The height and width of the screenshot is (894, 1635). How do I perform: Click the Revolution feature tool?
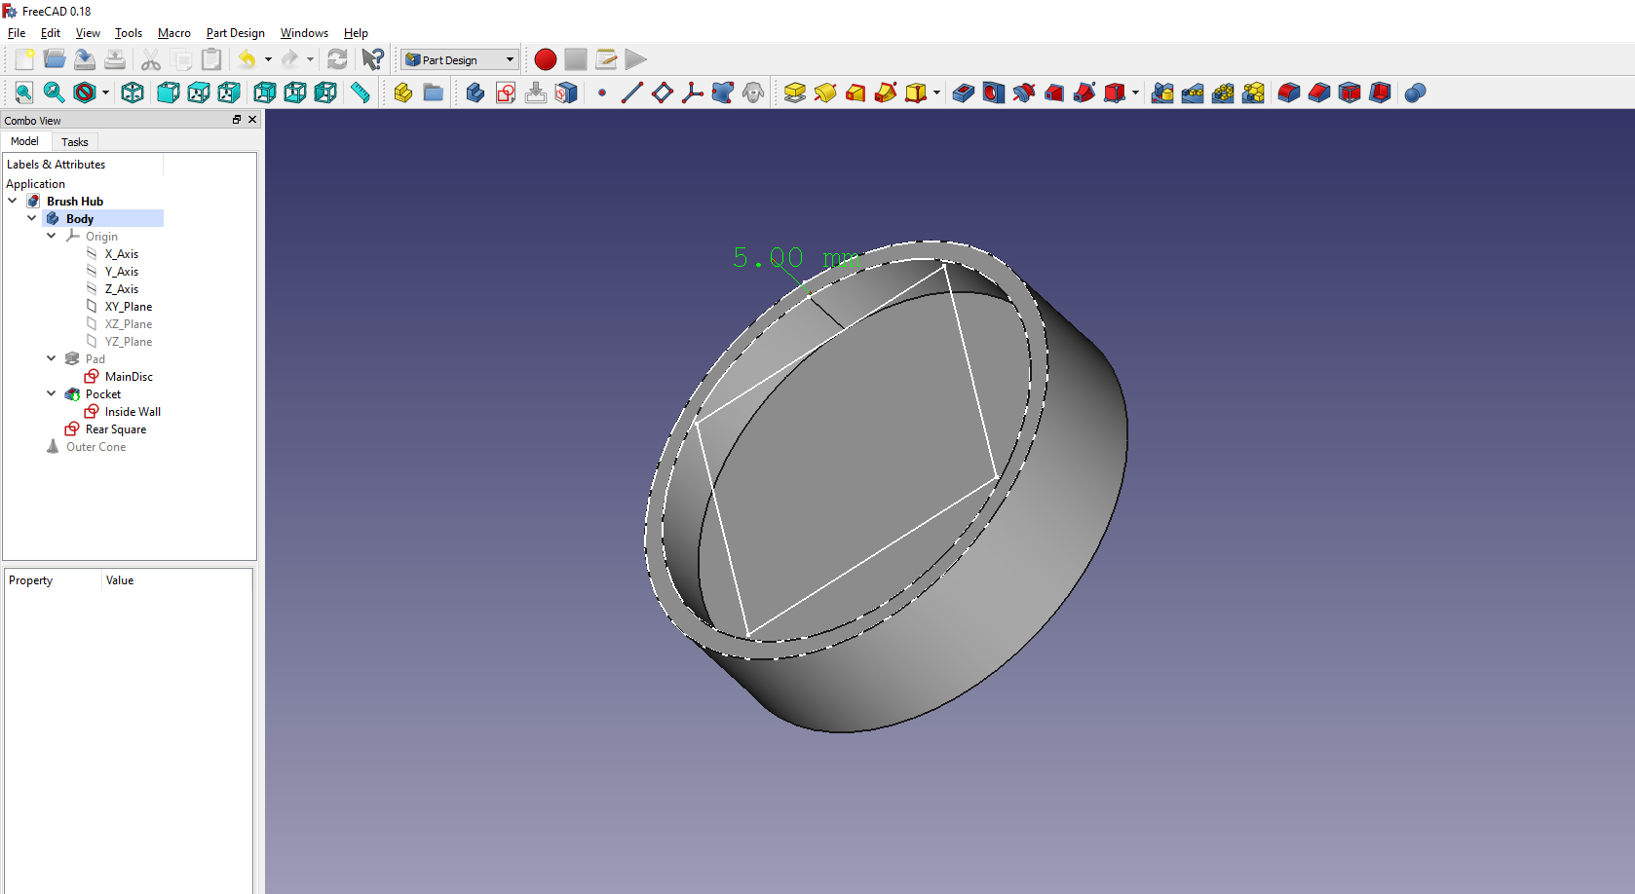[x=825, y=93]
